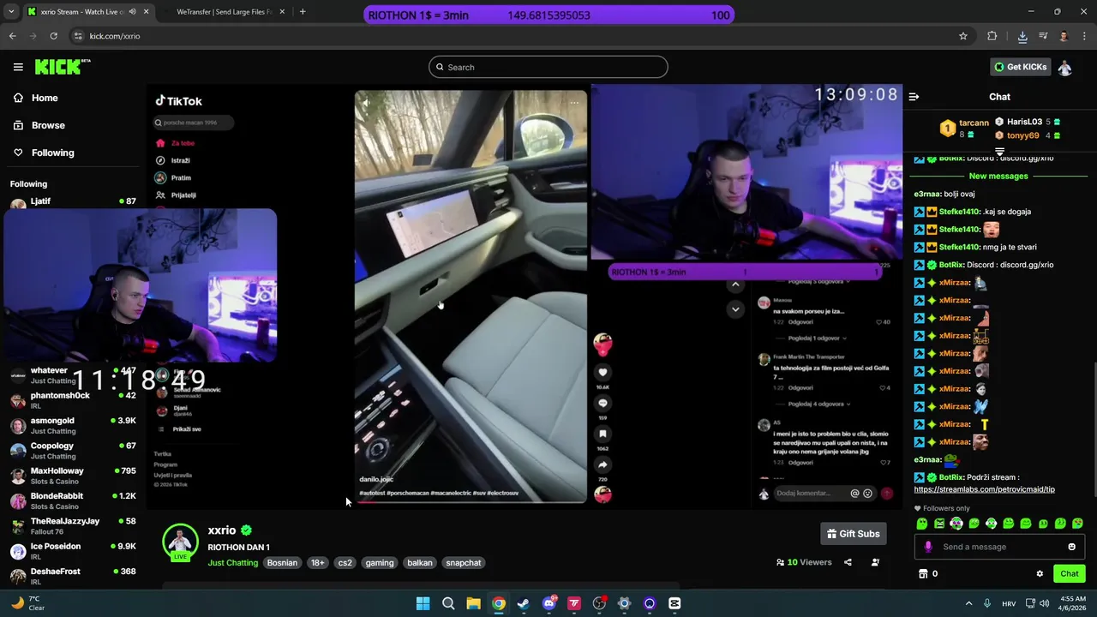The height and width of the screenshot is (617, 1097).
Task: Open the Chrome extensions puzzle icon
Action: [992, 36]
